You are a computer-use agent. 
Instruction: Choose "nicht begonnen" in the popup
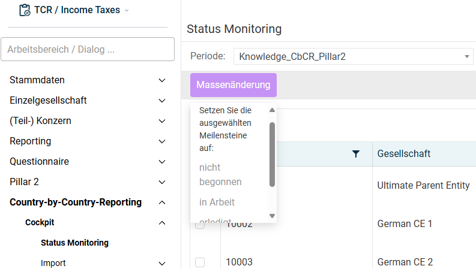point(220,174)
